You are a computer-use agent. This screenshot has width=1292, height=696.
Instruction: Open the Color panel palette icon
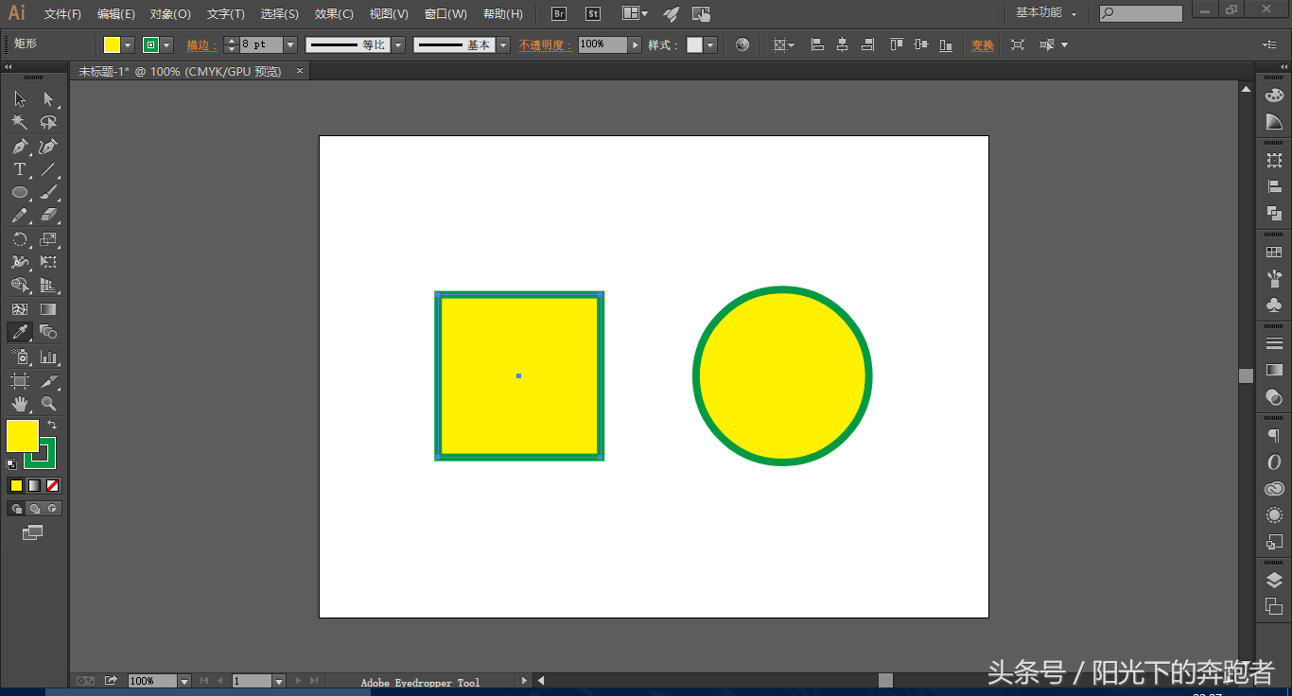click(x=1274, y=96)
